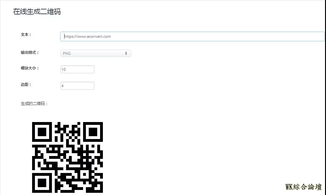Focus the margin field showing 4
Viewport: 326px width, 195px height.
(x=77, y=86)
